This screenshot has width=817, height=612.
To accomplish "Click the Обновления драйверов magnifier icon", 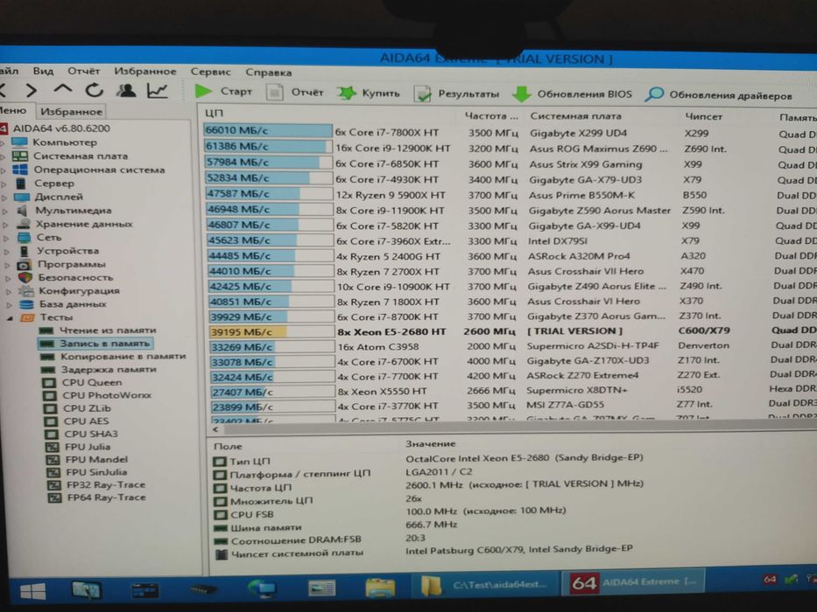I will (x=654, y=94).
